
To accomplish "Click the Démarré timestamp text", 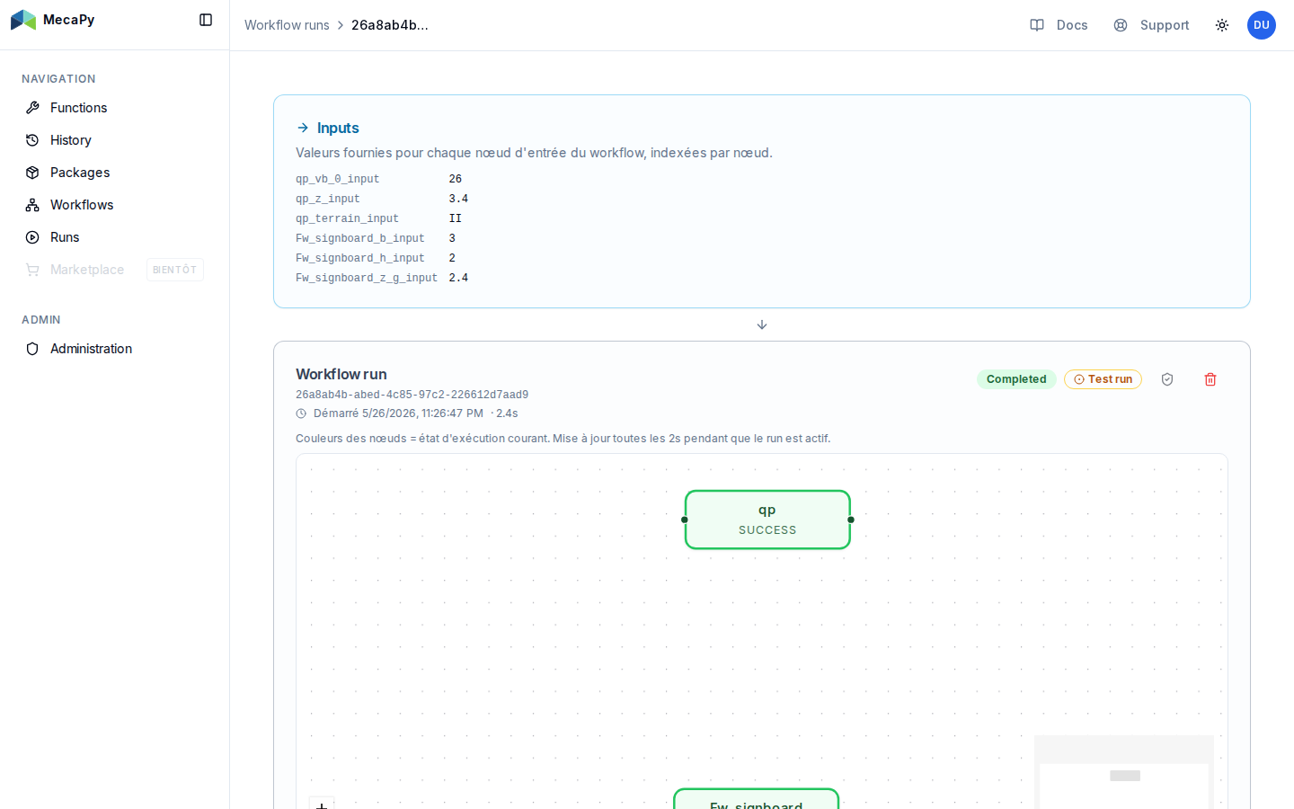I will click(x=398, y=413).
